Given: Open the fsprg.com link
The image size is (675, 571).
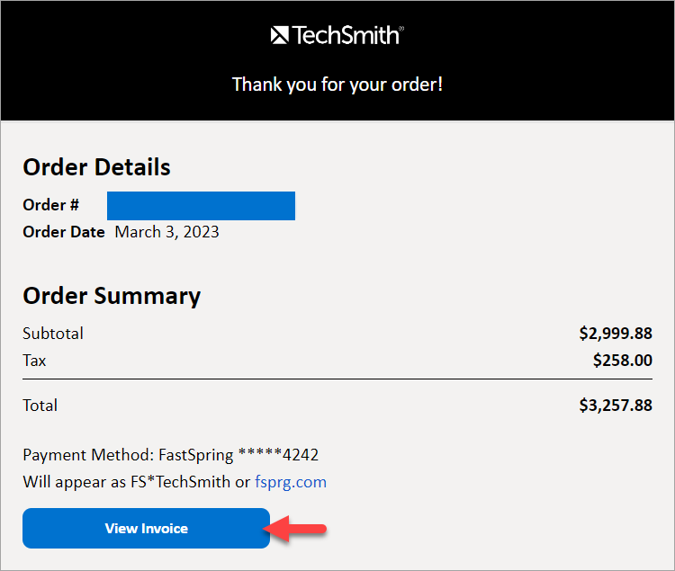Looking at the screenshot, I should 290,482.
